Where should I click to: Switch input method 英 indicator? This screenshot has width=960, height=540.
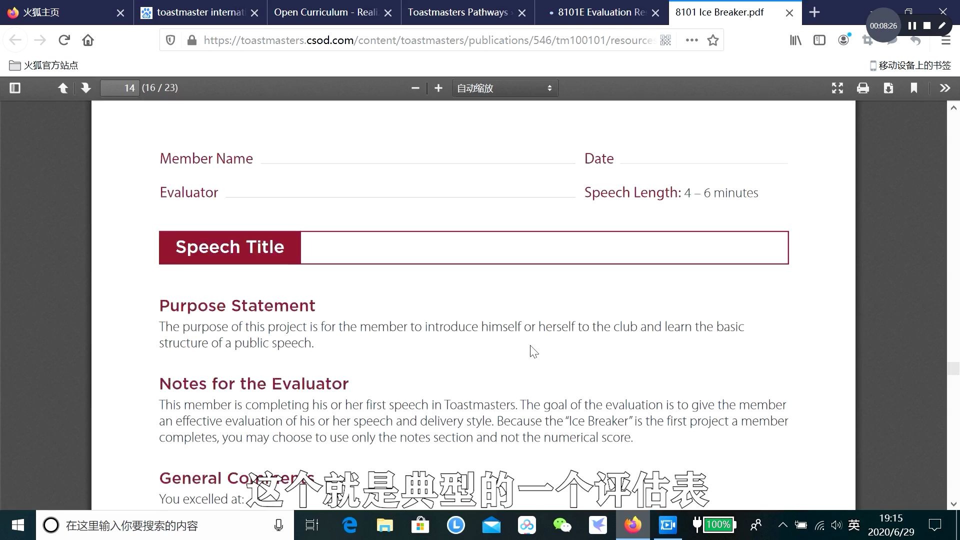coord(854,525)
